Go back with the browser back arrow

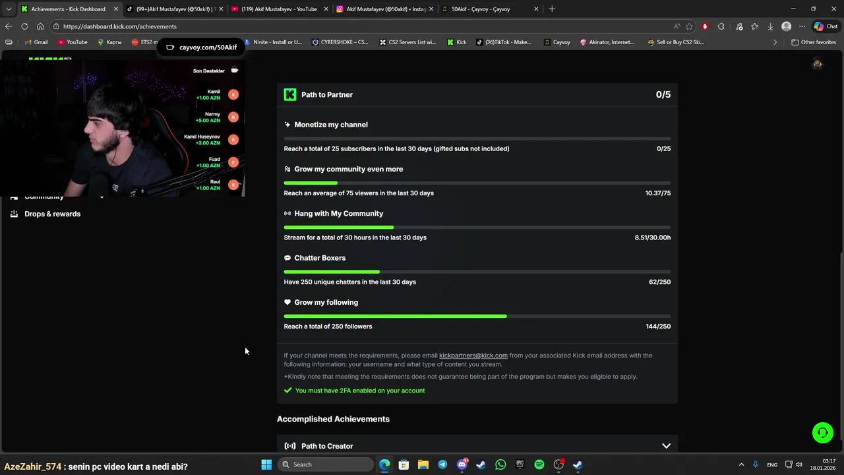point(9,26)
